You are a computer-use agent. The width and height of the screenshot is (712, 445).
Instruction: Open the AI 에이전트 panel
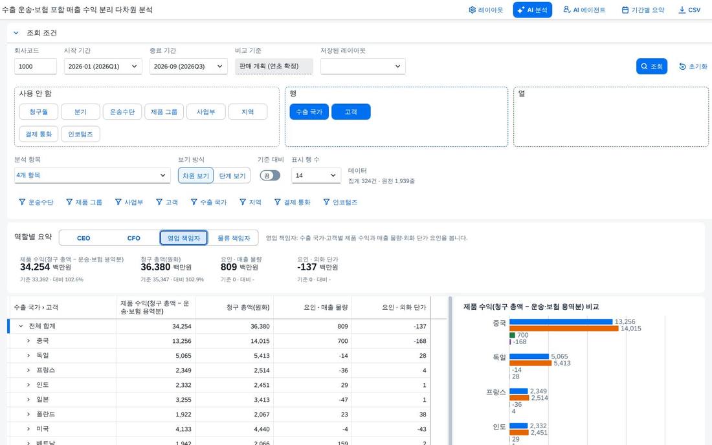point(584,10)
